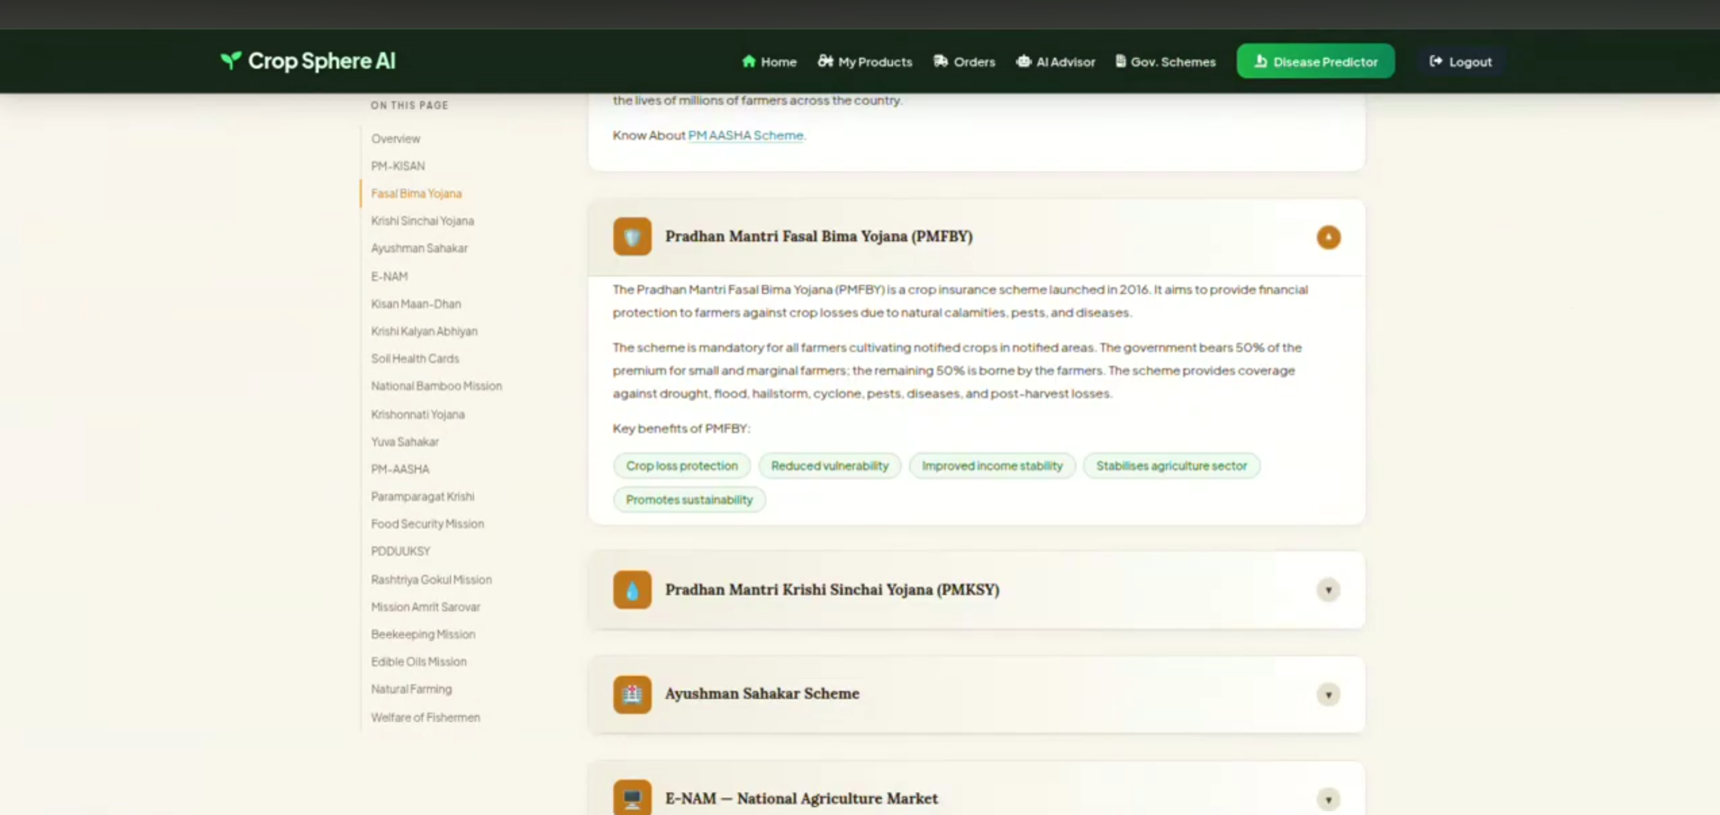Collapse the Pradhan Mantri Fasal Bima Yojana section
The height and width of the screenshot is (815, 1720).
(1328, 237)
